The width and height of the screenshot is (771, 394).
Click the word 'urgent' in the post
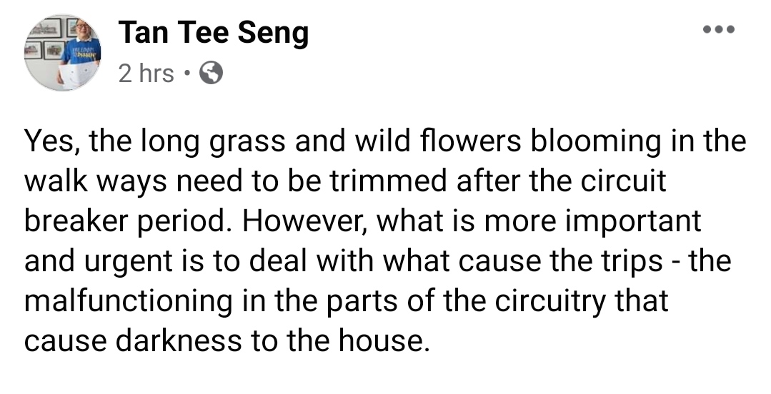pyautogui.click(x=128, y=261)
